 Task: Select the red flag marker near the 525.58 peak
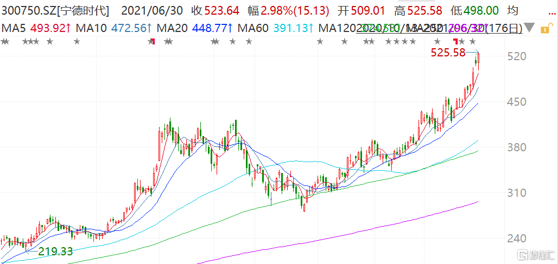coord(455,41)
